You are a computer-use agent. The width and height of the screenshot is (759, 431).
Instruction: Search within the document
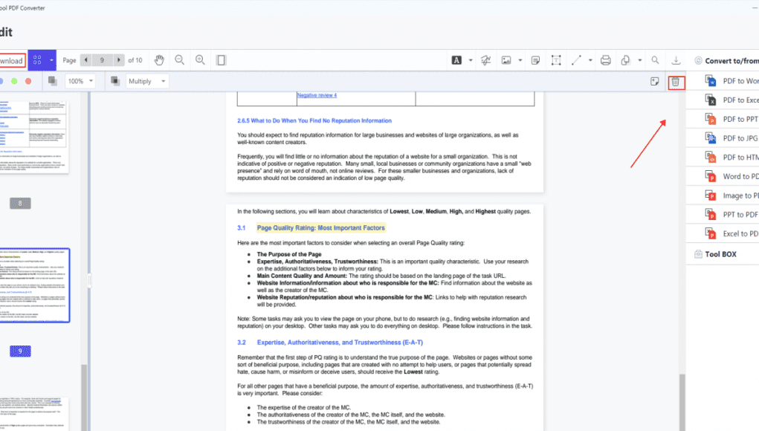655,60
